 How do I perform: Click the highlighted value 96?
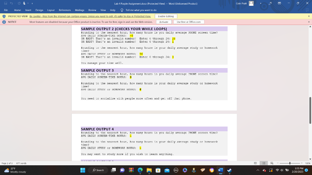[x=141, y=54]
